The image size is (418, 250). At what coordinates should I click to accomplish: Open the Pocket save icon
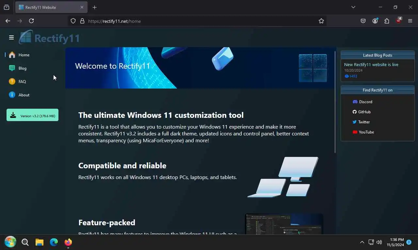(363, 21)
